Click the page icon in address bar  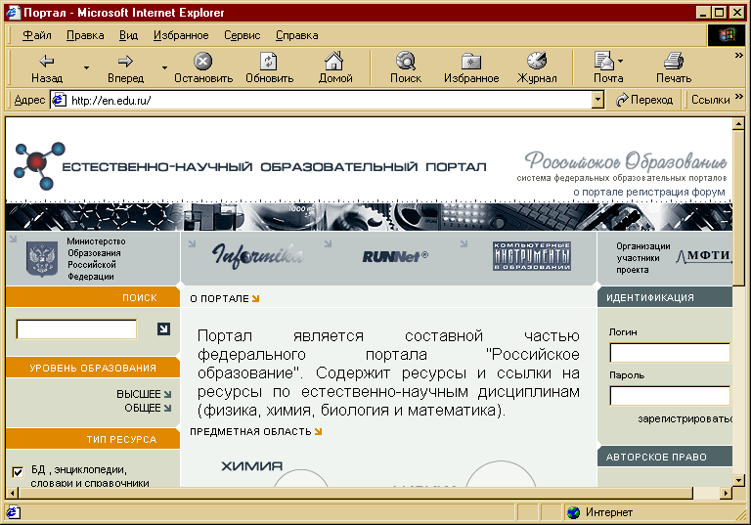pos(59,100)
